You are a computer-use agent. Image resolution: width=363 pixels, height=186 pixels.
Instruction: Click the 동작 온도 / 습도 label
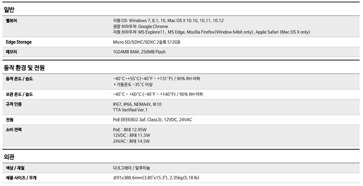pyautogui.click(x=19, y=79)
